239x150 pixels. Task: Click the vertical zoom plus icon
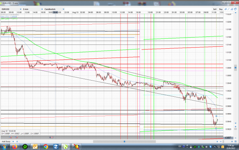(x=236, y=127)
